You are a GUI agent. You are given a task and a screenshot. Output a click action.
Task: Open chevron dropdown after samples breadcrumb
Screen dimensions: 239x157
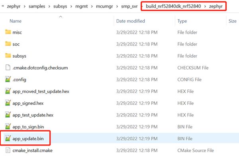[49, 6]
